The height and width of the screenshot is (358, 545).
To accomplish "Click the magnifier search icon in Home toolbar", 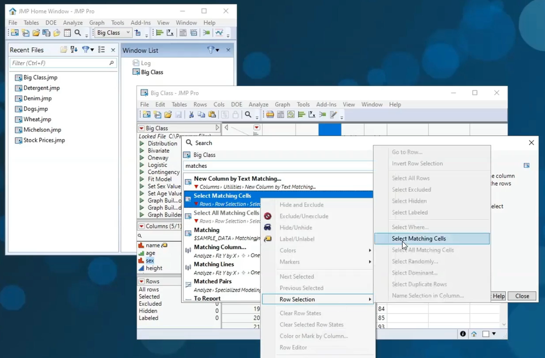I will [78, 33].
